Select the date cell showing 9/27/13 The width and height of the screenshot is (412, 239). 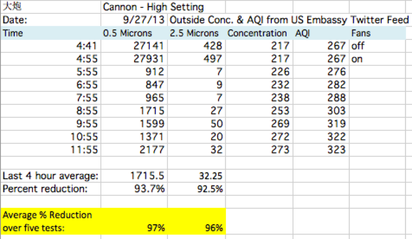click(x=134, y=20)
